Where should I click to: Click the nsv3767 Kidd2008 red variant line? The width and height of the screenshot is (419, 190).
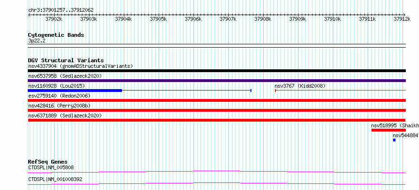(x=340, y=91)
